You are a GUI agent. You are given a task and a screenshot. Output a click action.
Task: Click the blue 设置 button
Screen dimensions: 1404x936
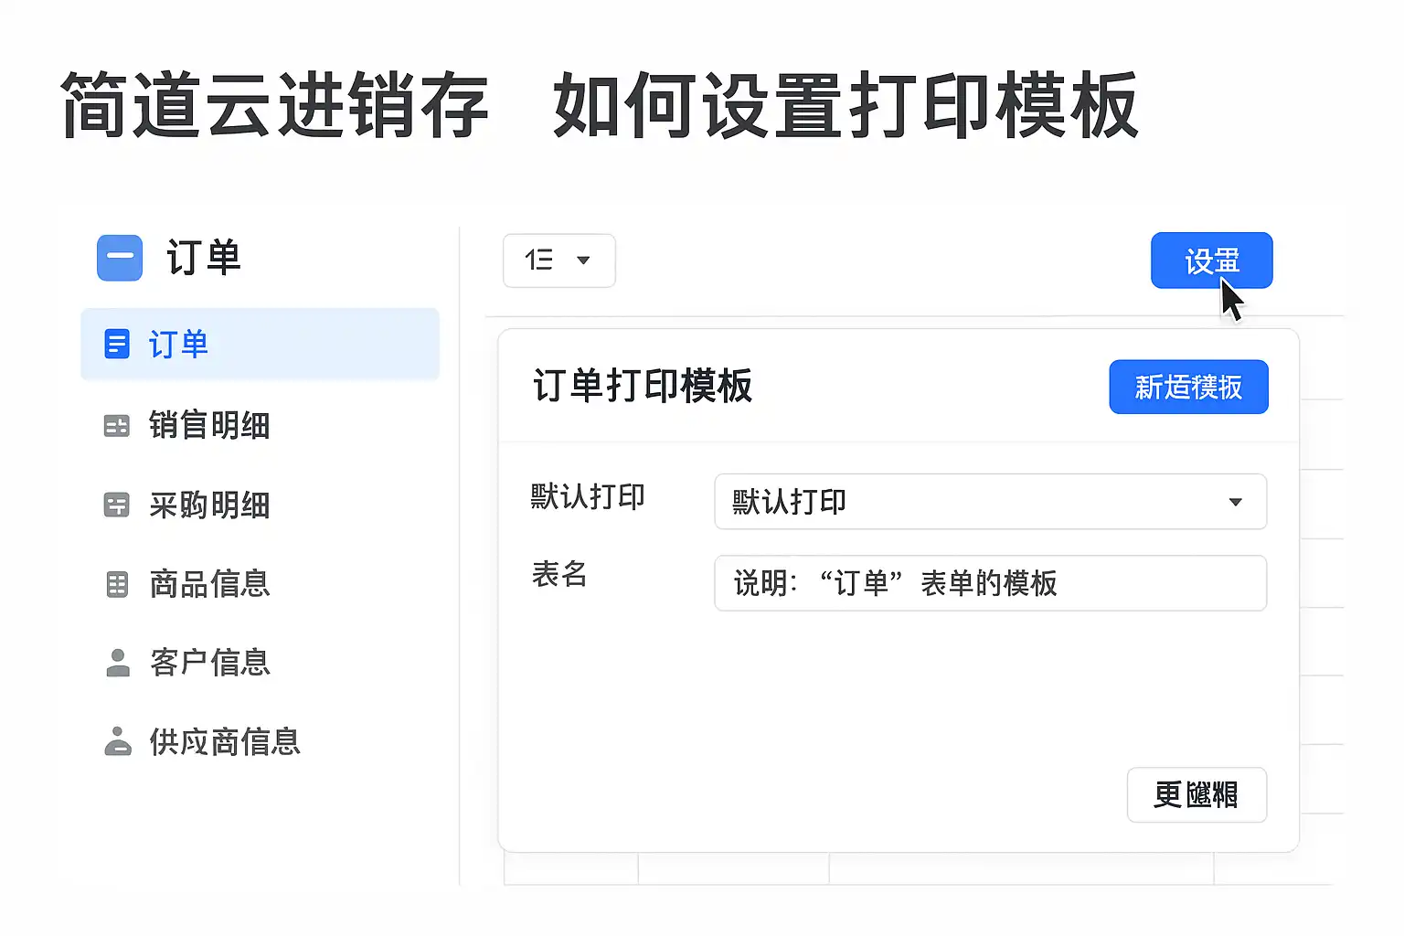(x=1212, y=261)
